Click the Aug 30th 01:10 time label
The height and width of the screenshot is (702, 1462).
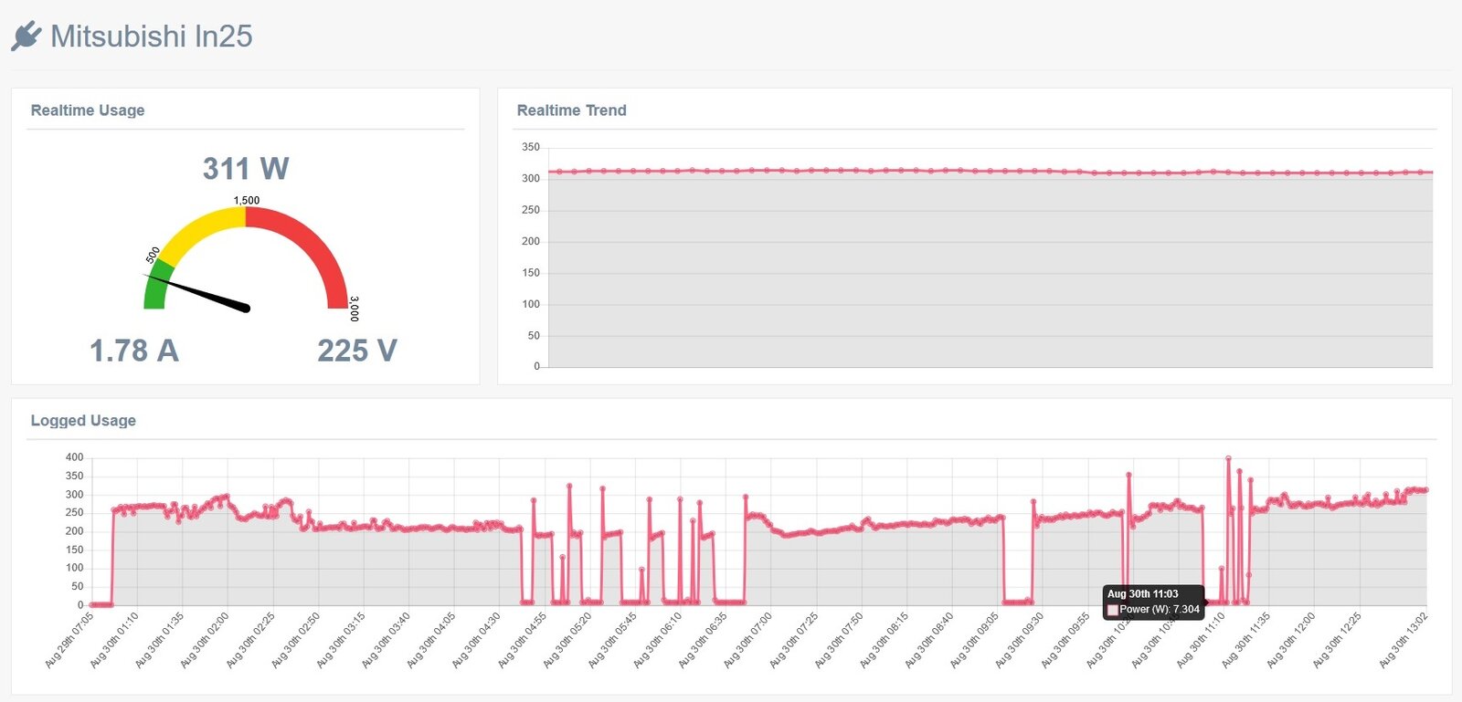click(x=115, y=641)
